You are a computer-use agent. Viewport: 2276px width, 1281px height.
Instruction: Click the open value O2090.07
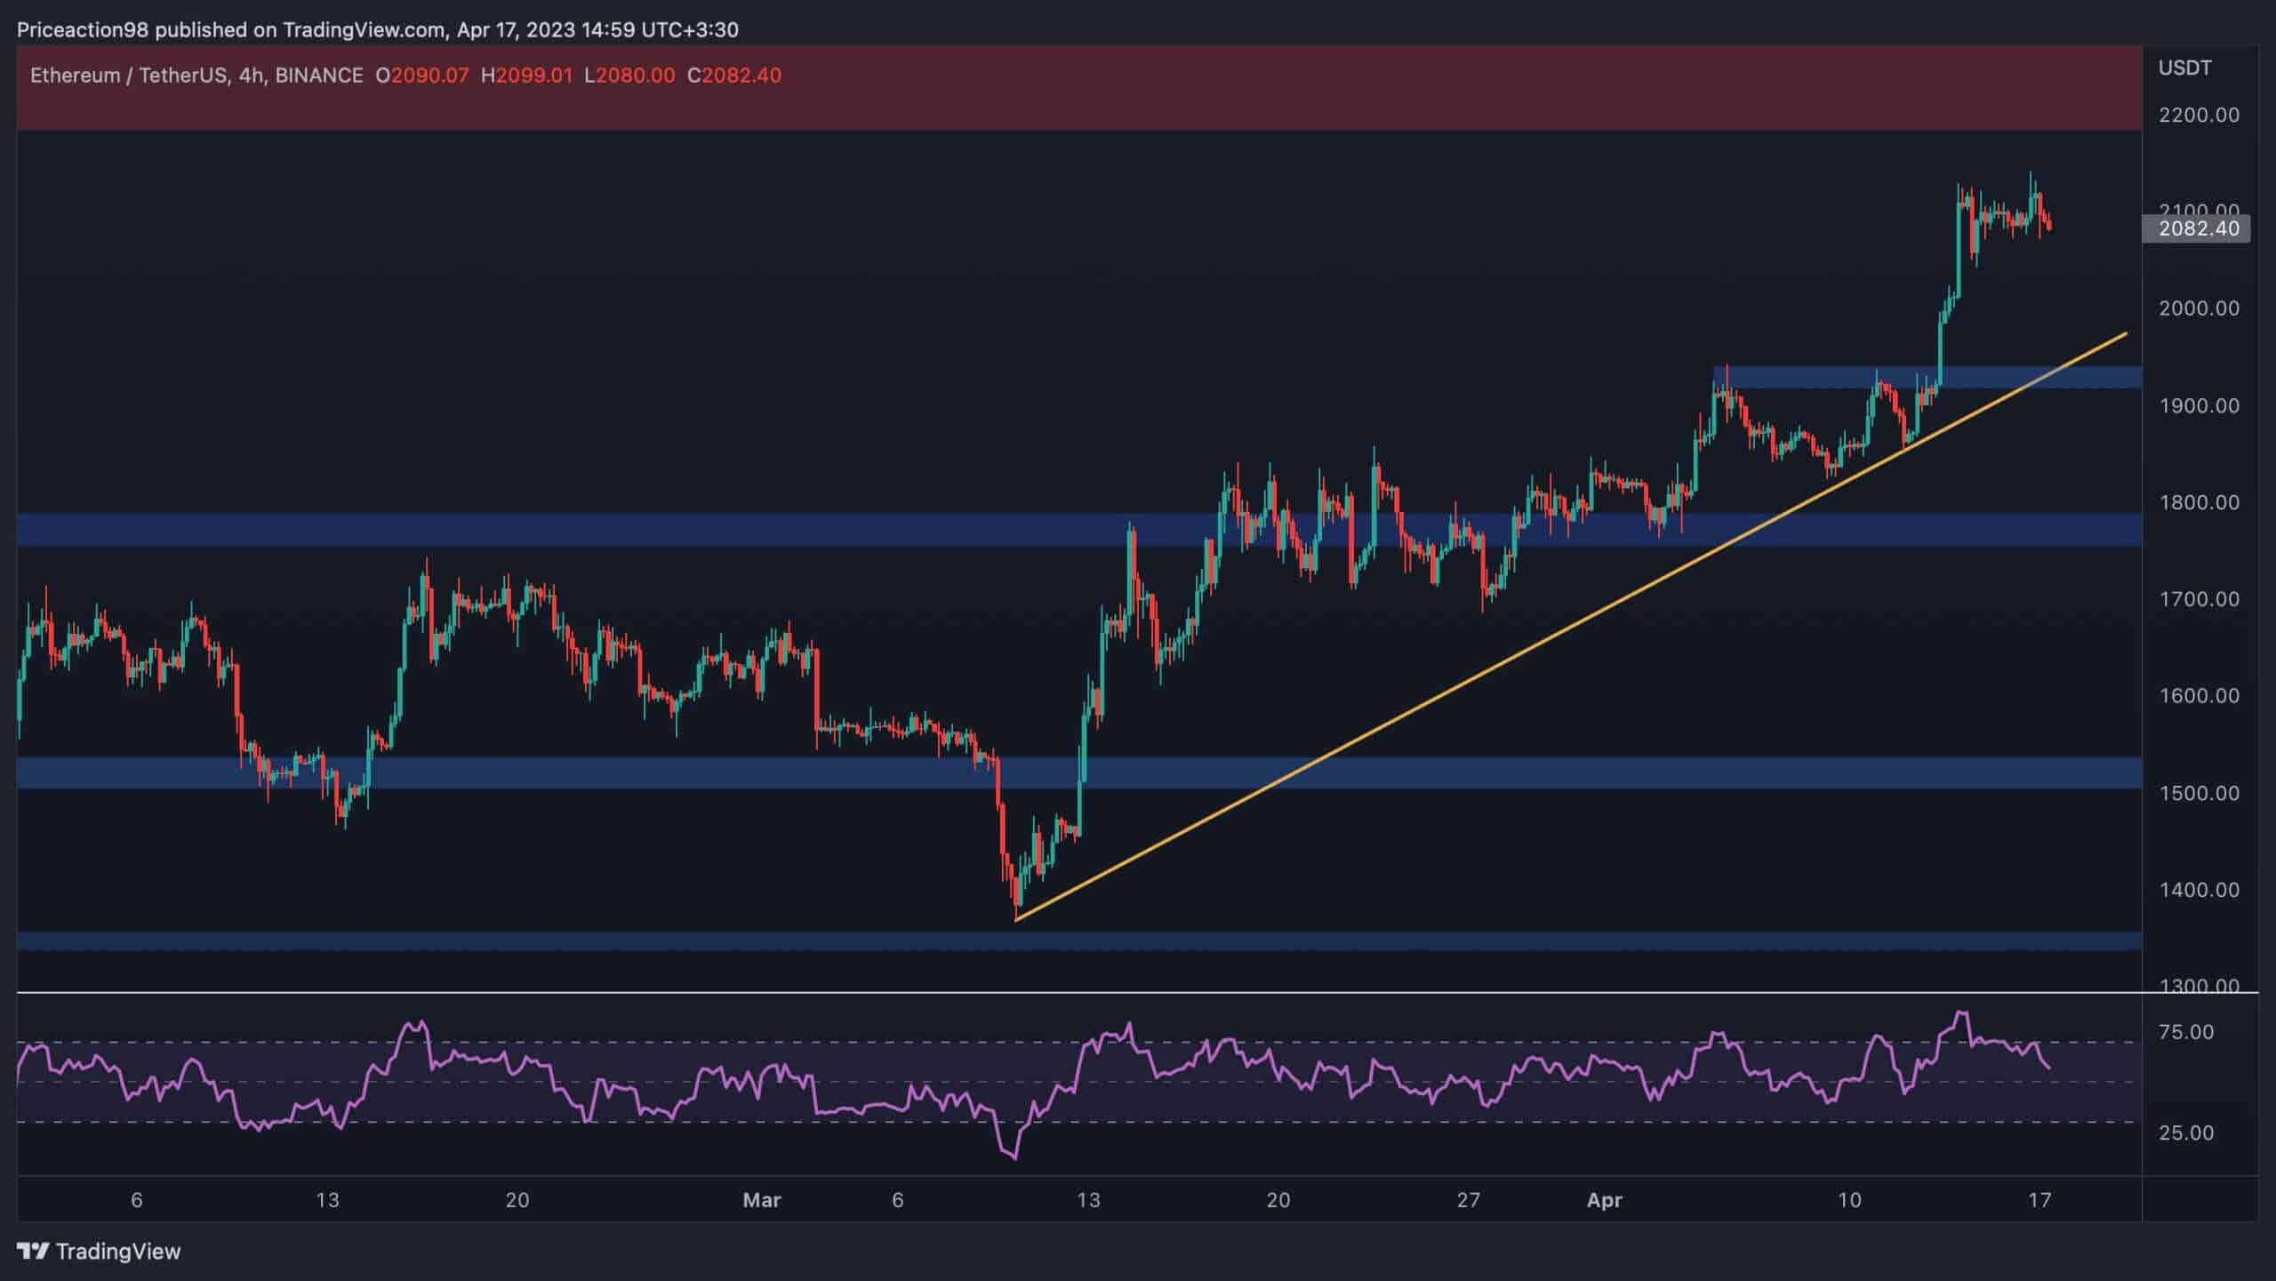(x=421, y=76)
